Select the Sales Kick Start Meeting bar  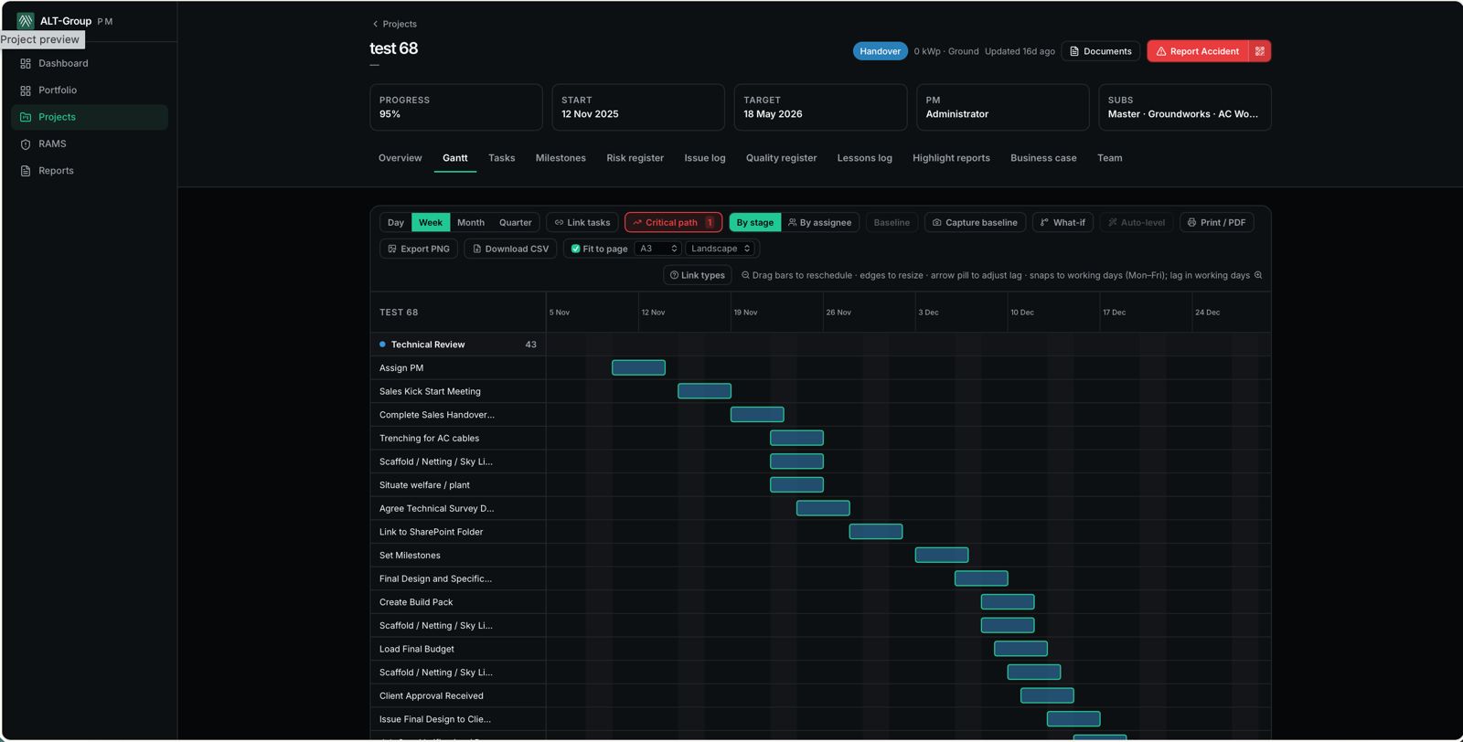(x=704, y=391)
